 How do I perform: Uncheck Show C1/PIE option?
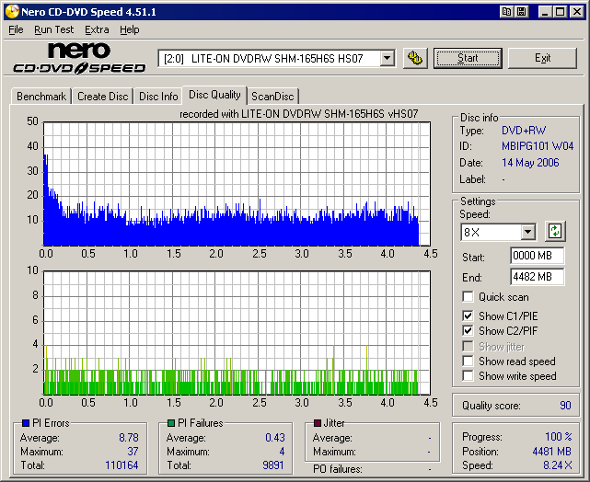469,316
